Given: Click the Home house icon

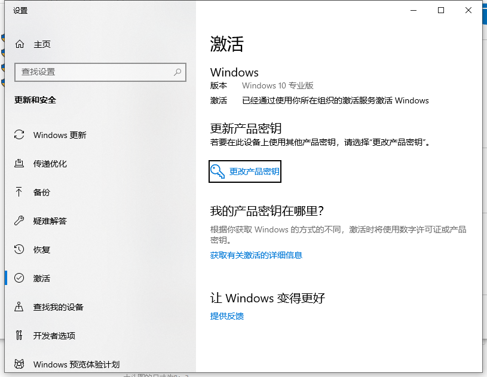Looking at the screenshot, I should (20, 44).
